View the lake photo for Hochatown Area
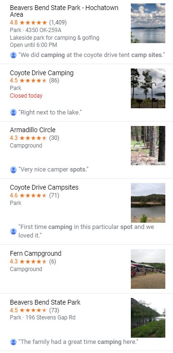Image resolution: width=173 pixels, height=353 pixels. 148,23
